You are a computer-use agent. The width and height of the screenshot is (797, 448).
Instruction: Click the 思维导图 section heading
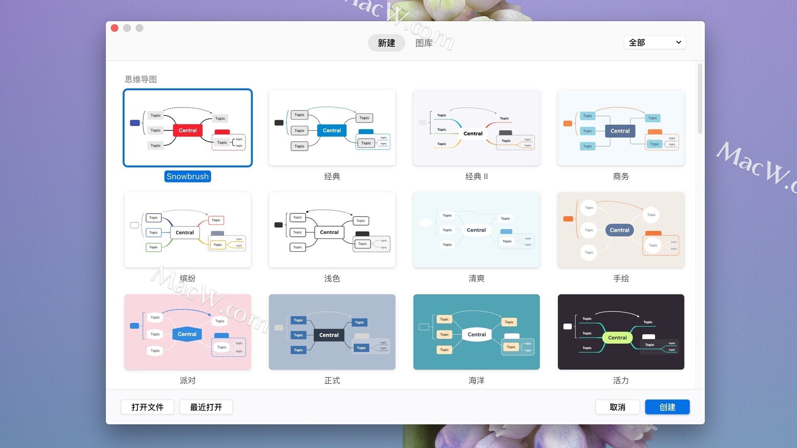(141, 79)
